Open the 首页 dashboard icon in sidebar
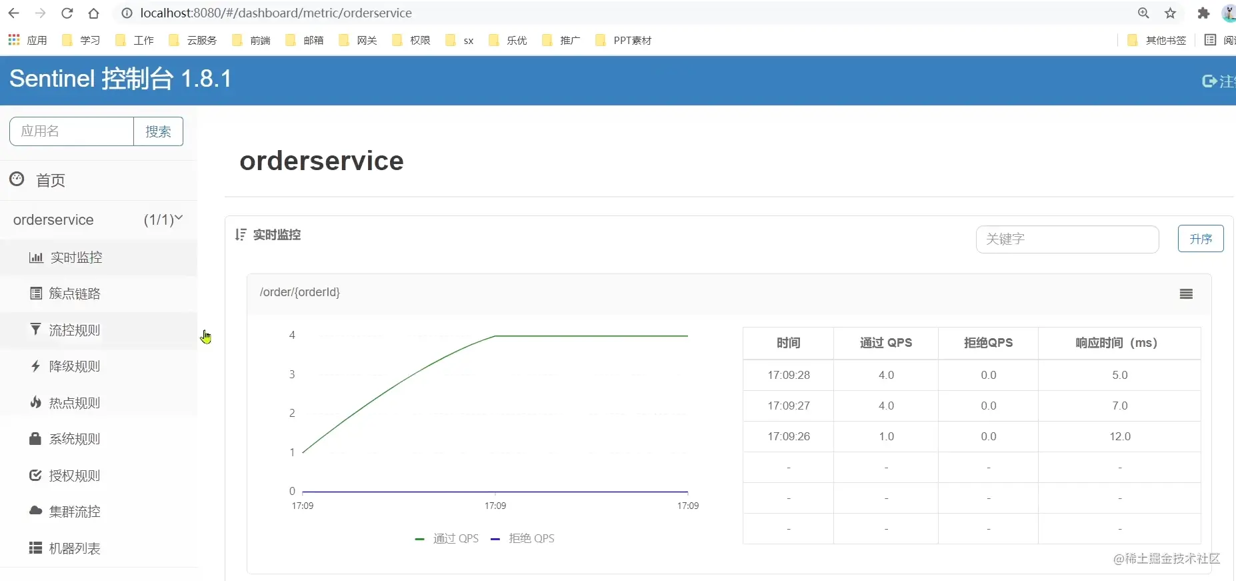 17,179
